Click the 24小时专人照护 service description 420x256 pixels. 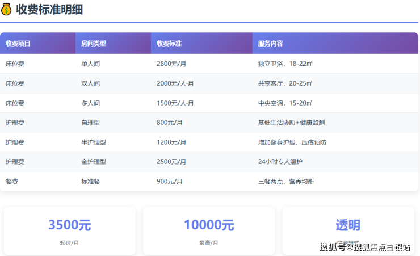click(x=280, y=162)
